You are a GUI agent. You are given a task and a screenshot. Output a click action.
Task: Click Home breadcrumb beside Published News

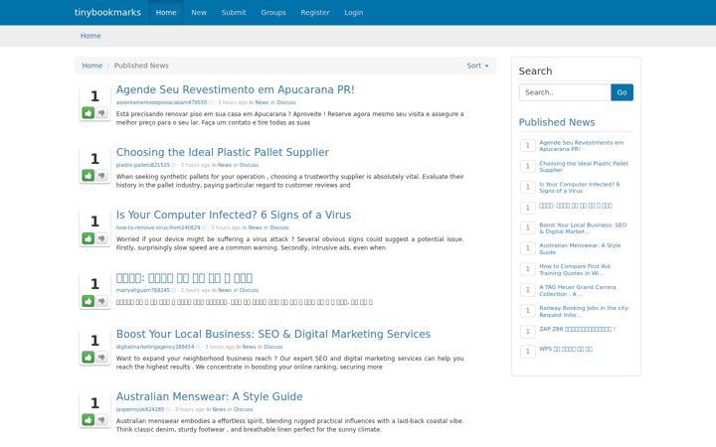click(92, 66)
